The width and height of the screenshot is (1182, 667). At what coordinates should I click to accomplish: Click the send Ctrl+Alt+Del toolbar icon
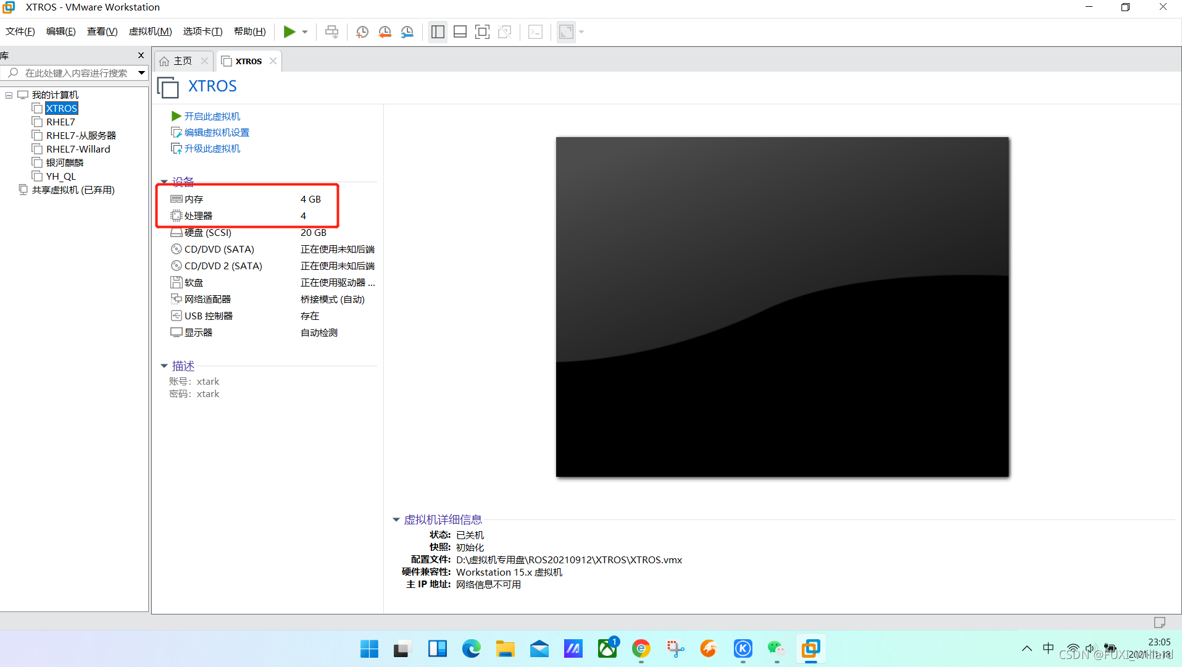point(331,31)
